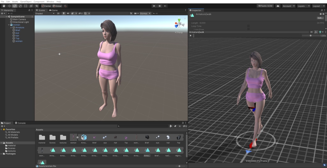Open the Layout dropdown
Screen dimensions: 327x168
click(318, 6)
